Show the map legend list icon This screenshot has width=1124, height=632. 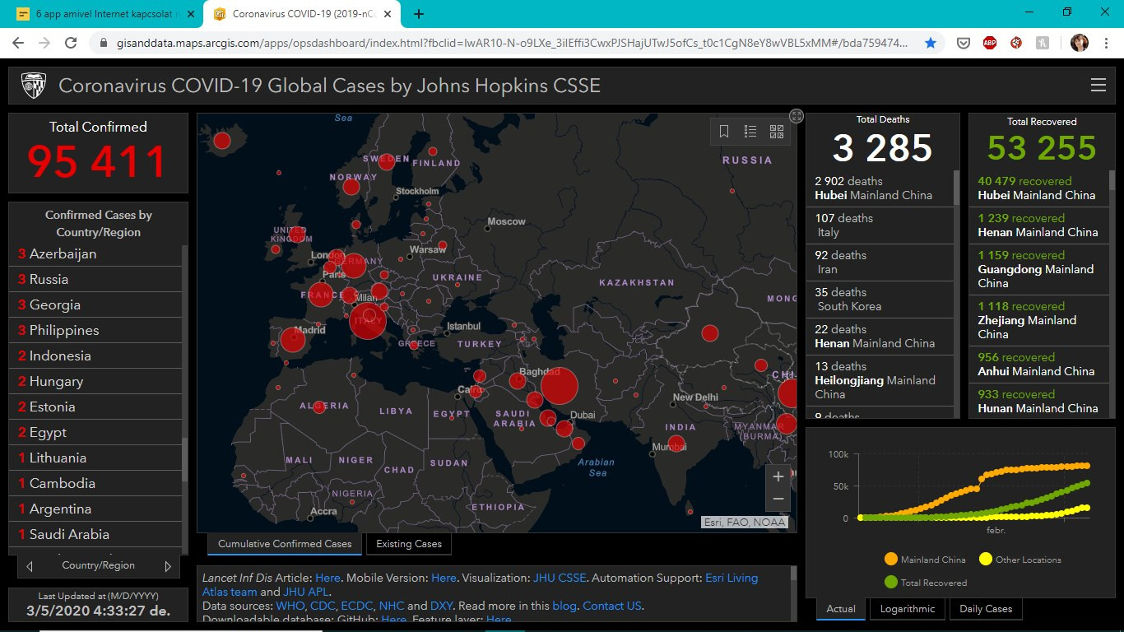(x=750, y=131)
